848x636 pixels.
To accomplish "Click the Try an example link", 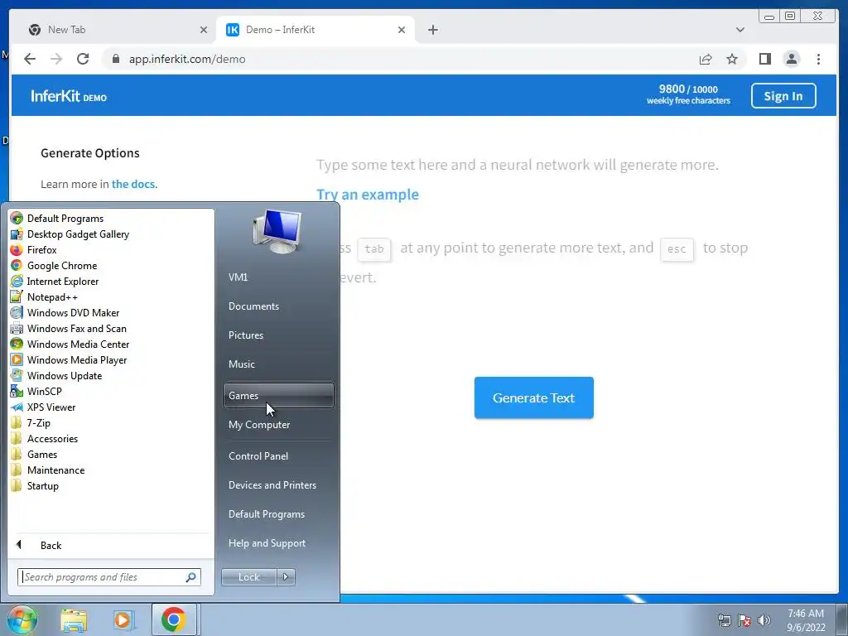I will click(x=367, y=195).
